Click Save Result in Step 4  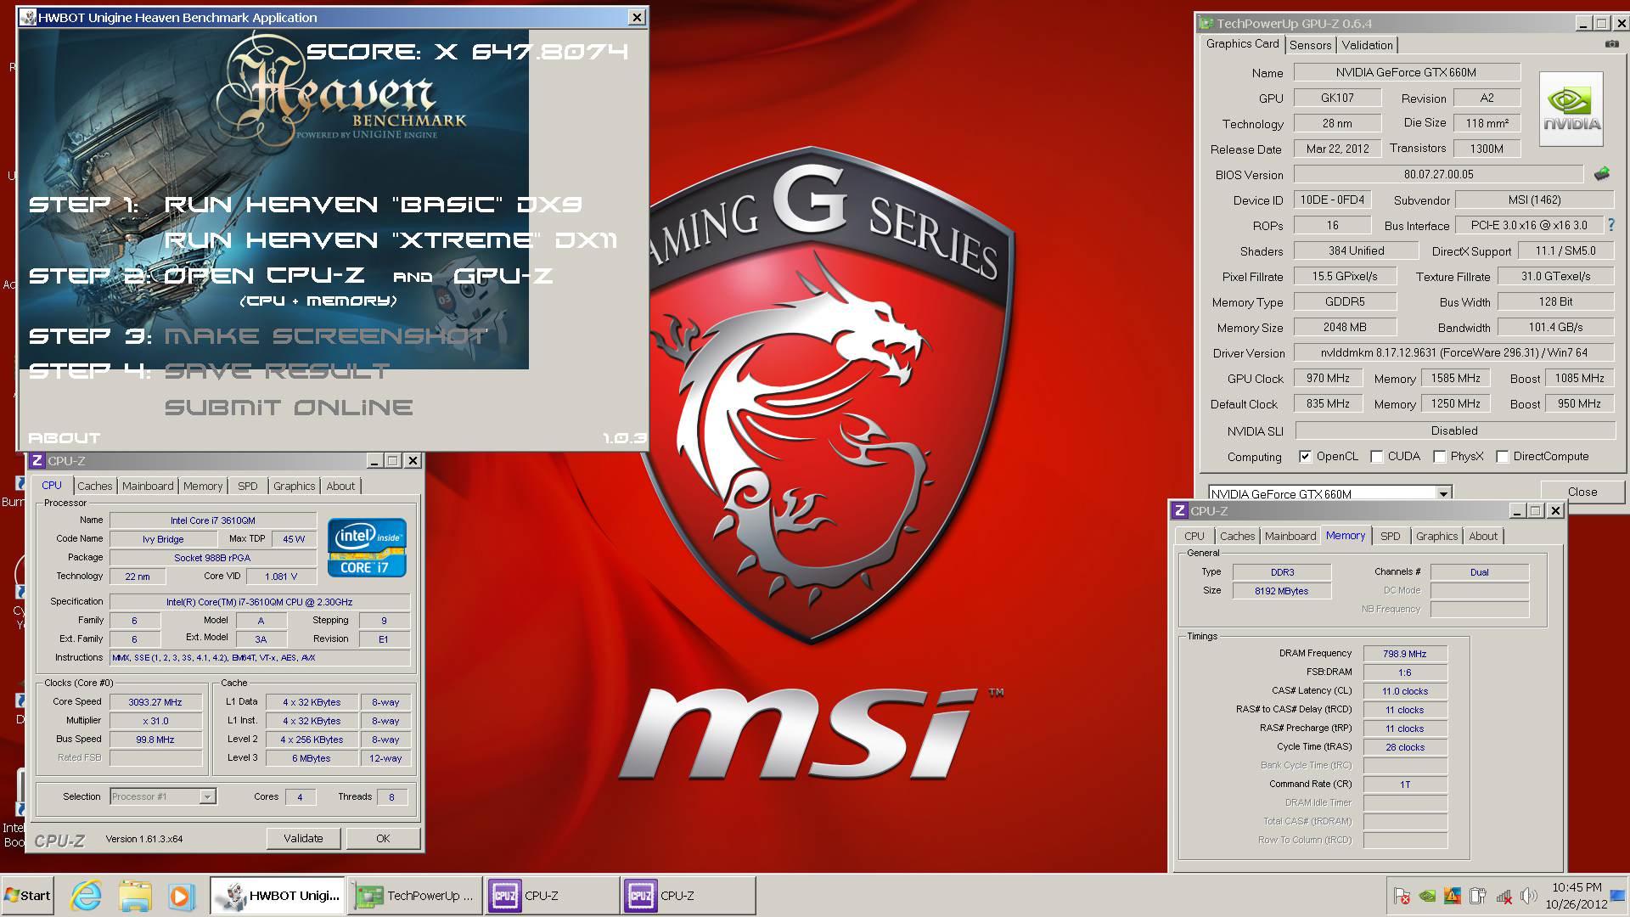tap(277, 372)
